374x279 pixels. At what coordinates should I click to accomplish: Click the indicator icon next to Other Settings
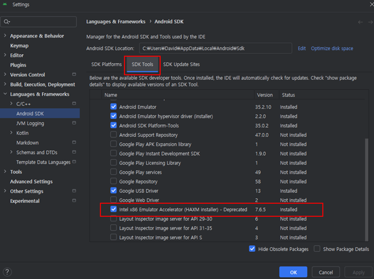pos(73,191)
